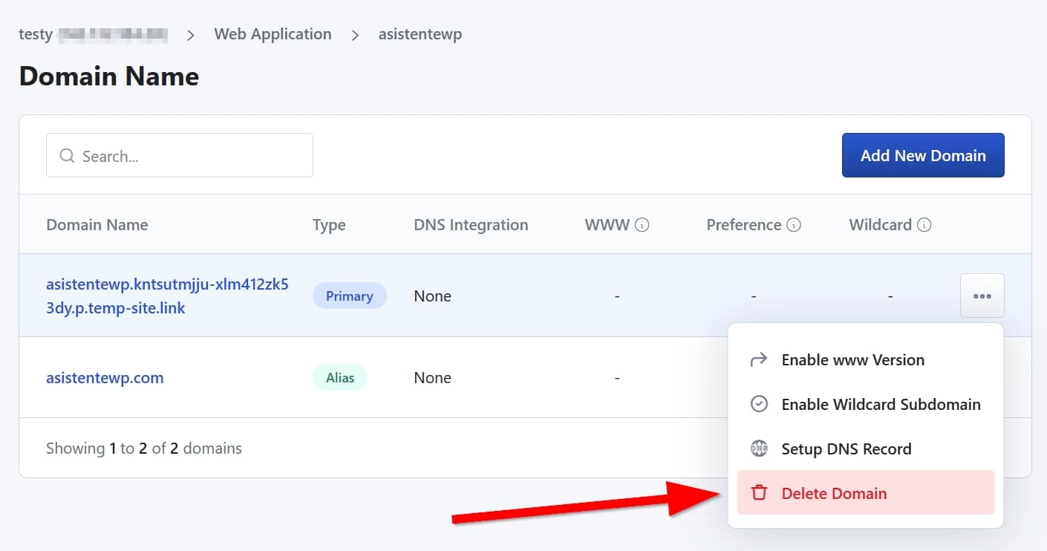Viewport: 1047px width, 551px height.
Task: Click the Wildcard column info icon
Action: (924, 225)
